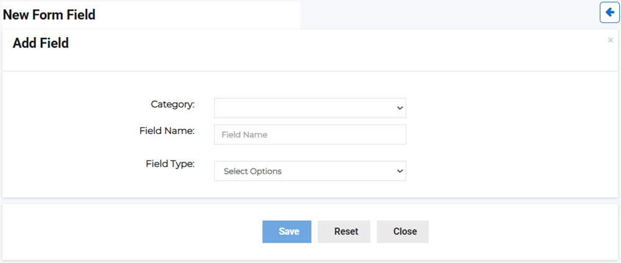Click the Reset button
Image resolution: width=621 pixels, height=263 pixels.
(344, 232)
